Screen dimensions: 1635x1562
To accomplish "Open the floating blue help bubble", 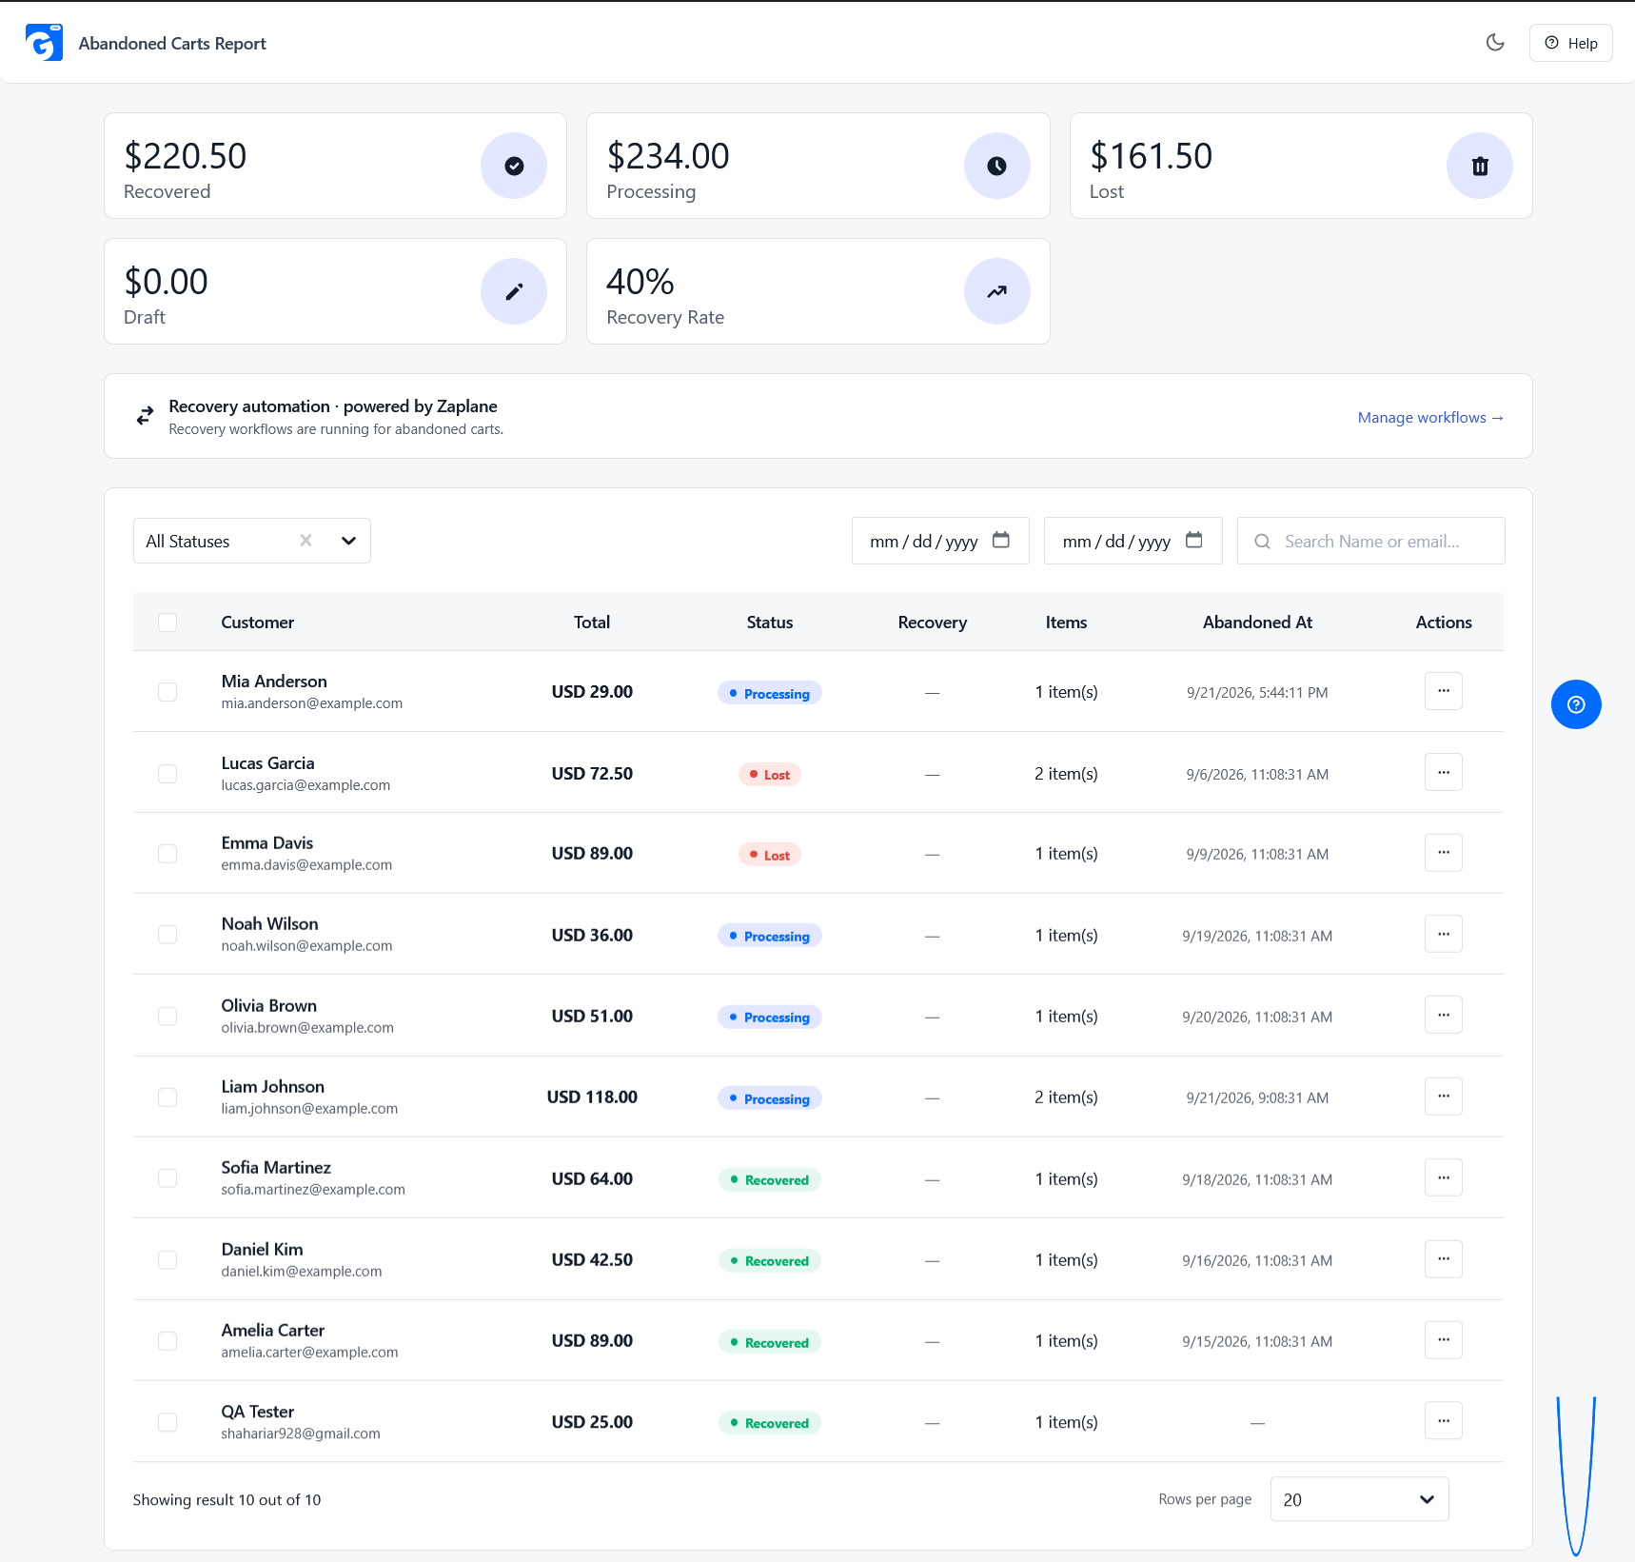I will (x=1576, y=704).
